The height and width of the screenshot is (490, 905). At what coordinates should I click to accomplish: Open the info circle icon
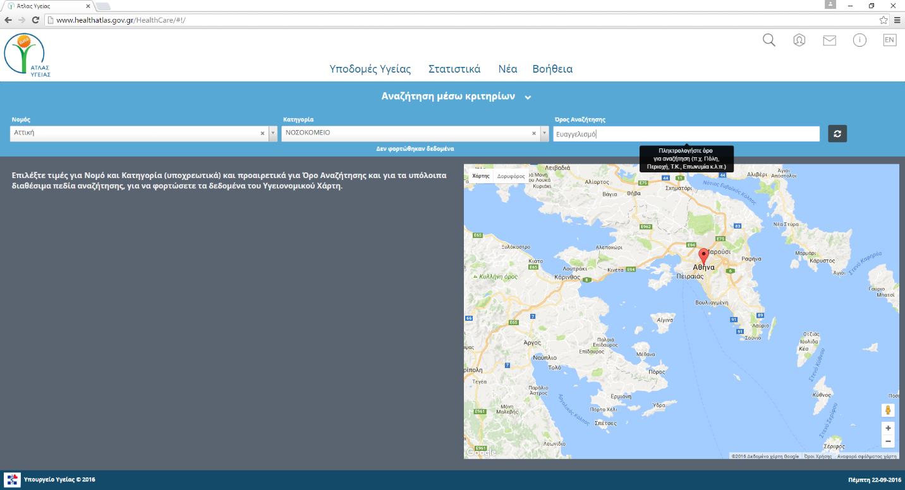(x=859, y=40)
